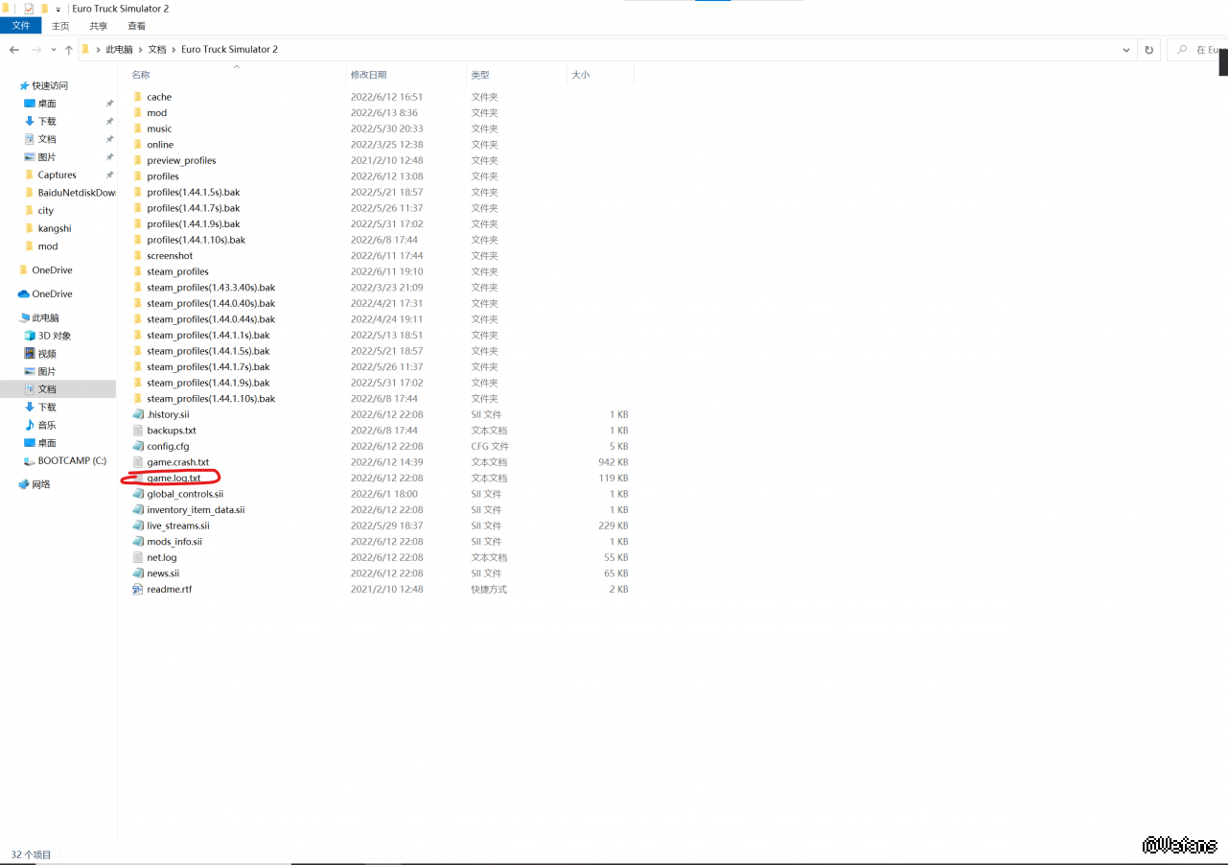Open the address bar history dropdown
The image size is (1228, 865).
(x=1125, y=50)
